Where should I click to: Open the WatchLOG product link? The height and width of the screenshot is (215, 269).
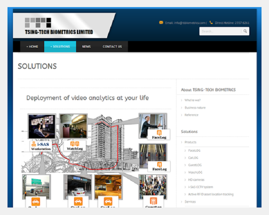[195, 172]
